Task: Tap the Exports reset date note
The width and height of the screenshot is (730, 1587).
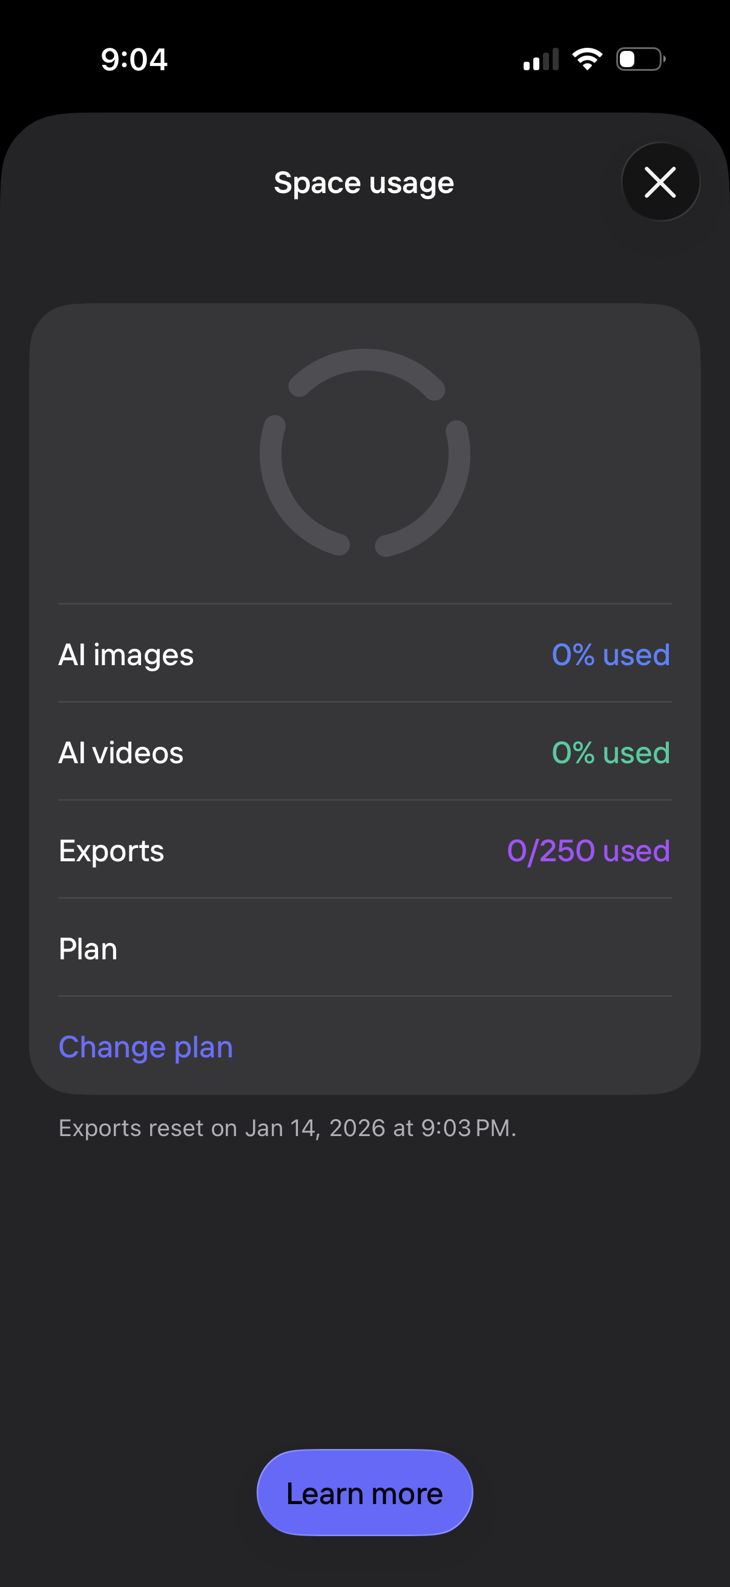Action: [288, 1128]
